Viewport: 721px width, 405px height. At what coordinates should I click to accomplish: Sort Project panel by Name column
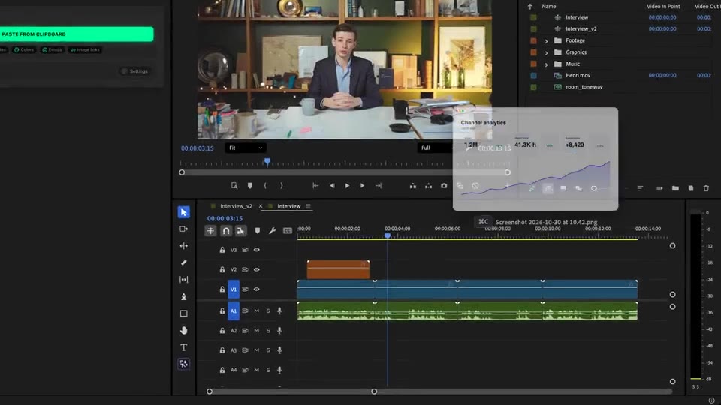[548, 7]
